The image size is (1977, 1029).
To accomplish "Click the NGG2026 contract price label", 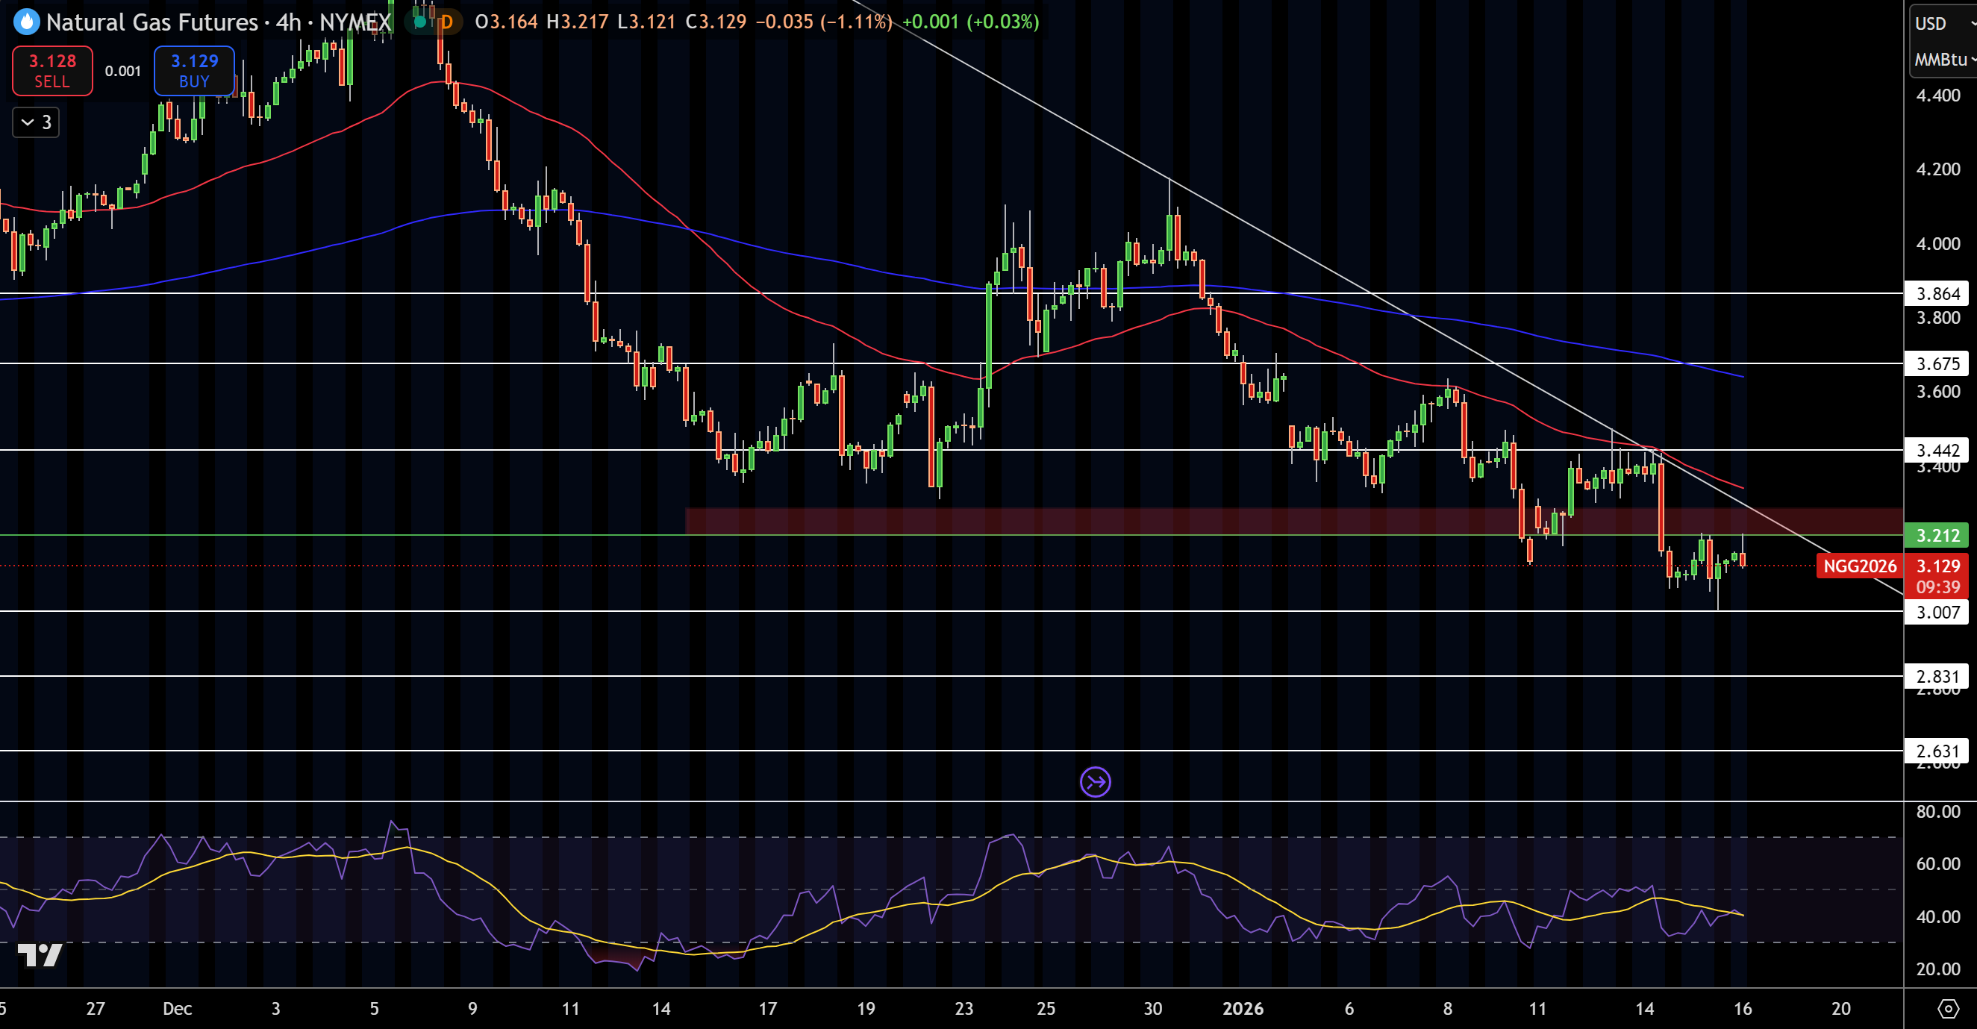I will click(1859, 566).
